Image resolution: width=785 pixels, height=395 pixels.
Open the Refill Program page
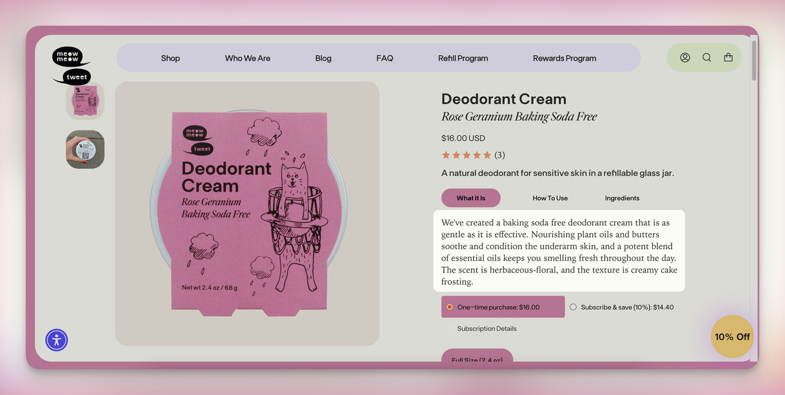click(463, 58)
